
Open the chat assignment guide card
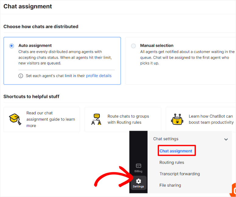point(42,119)
